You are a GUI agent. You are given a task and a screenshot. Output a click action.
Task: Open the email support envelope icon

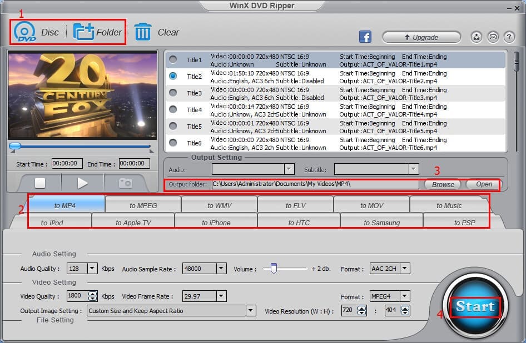tap(493, 37)
